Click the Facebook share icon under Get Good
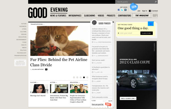 pyautogui.click(x=119, y=10)
